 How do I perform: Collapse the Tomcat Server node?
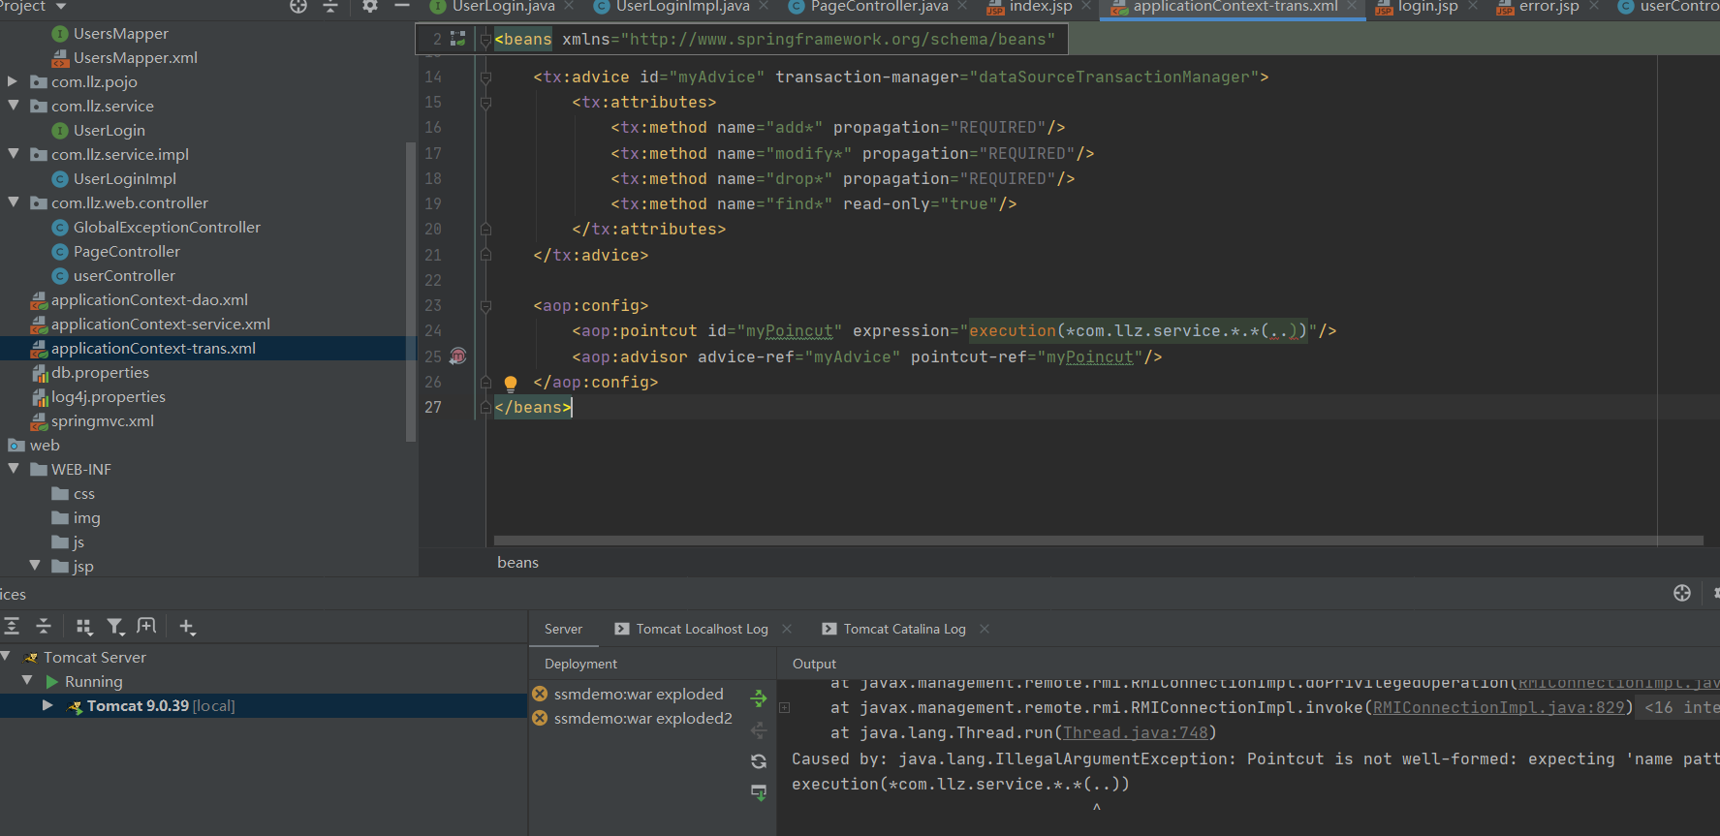click(6, 657)
